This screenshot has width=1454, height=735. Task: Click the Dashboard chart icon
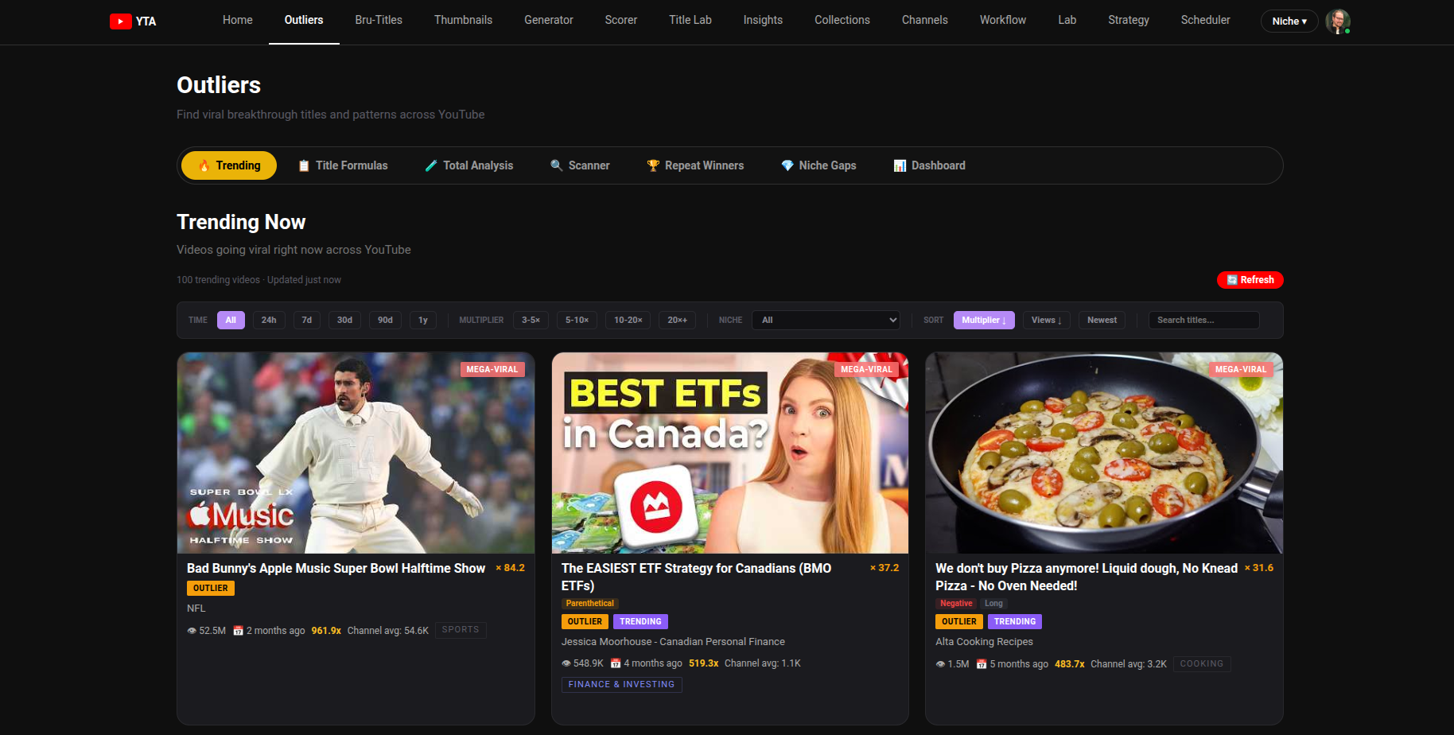coord(900,165)
